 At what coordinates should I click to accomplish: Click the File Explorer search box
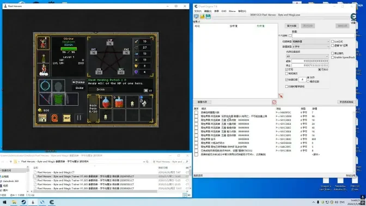pos(171,162)
